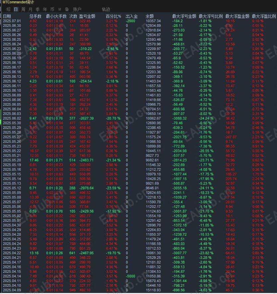The image size is (277, 294).
Task: Click the balance value 9082.61
Action: [152, 160]
